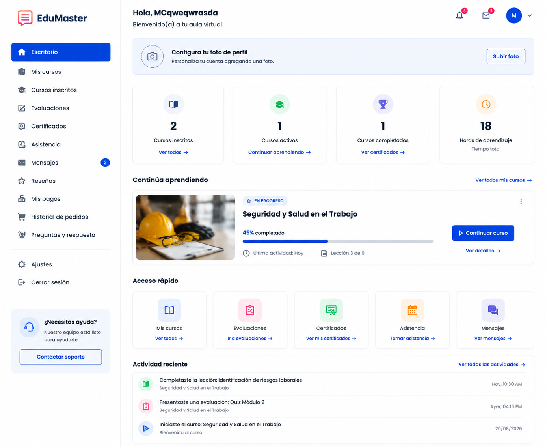
Task: Click the Evaluaciones clipboard icon in quick access
Action: tap(250, 310)
